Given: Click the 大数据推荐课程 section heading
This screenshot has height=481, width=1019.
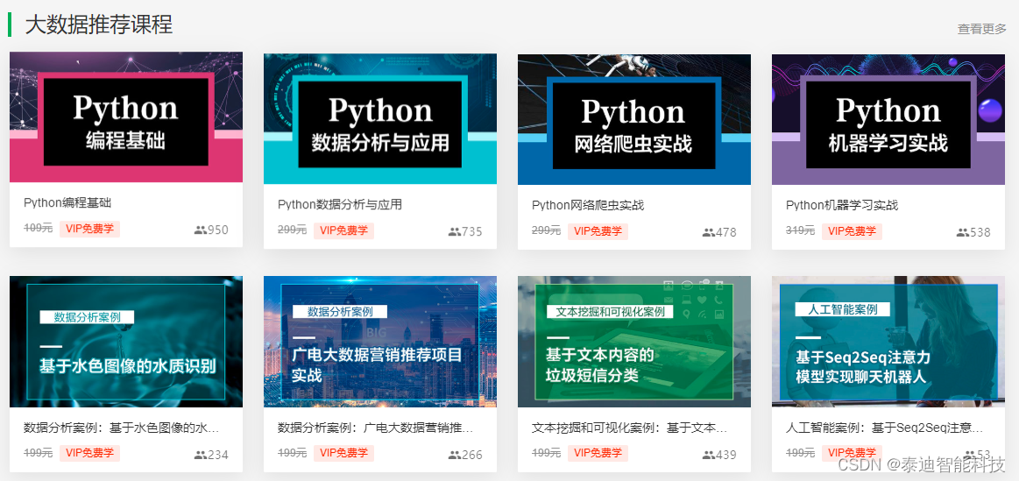Looking at the screenshot, I should tap(99, 25).
